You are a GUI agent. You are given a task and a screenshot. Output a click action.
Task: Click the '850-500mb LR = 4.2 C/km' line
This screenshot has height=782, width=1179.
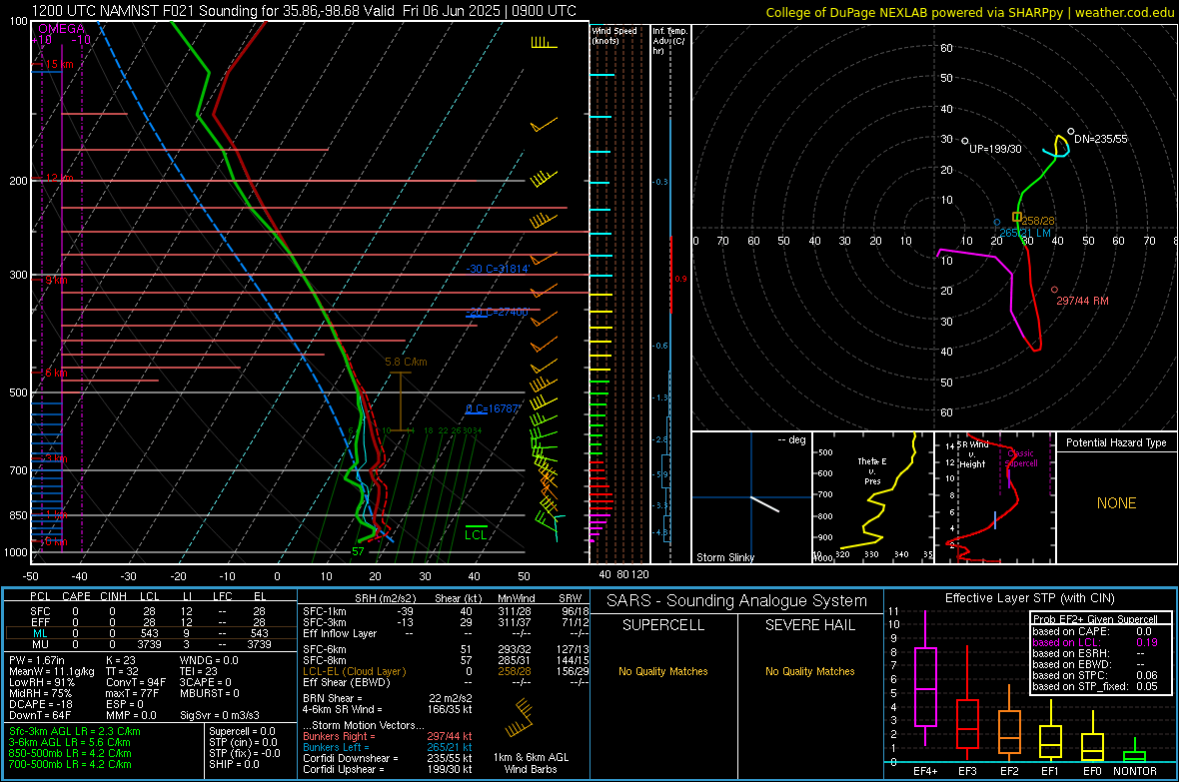coord(70,753)
